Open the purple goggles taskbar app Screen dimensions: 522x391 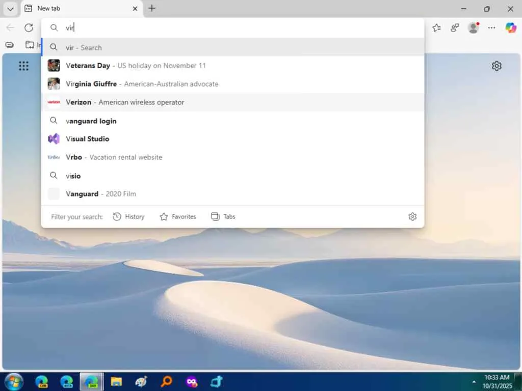pyautogui.click(x=192, y=382)
